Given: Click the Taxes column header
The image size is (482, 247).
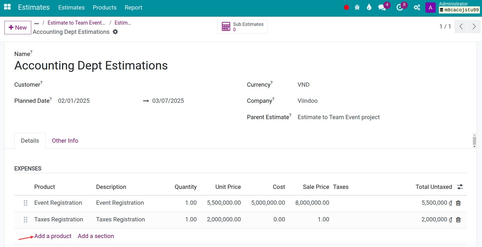Looking at the screenshot, I should click(x=341, y=187).
